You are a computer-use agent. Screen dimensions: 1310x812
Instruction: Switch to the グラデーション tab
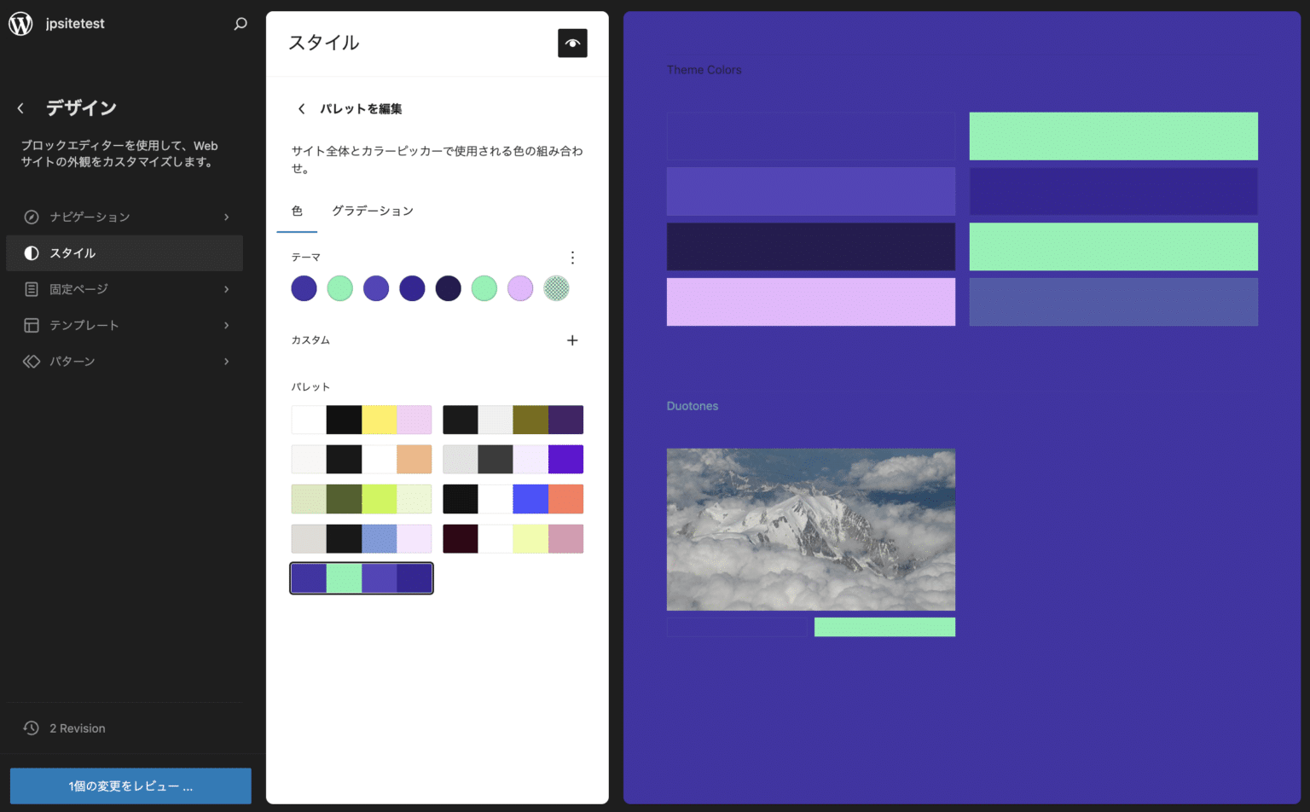(374, 211)
